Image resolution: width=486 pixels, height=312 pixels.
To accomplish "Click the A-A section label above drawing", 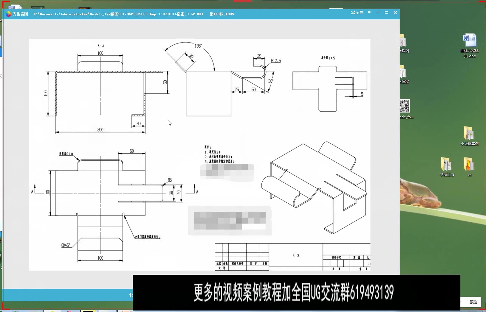I will tap(101, 46).
